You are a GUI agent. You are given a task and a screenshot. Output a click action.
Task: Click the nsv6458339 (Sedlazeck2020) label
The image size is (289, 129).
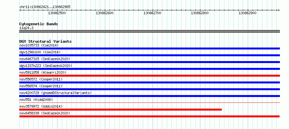pos(45,113)
